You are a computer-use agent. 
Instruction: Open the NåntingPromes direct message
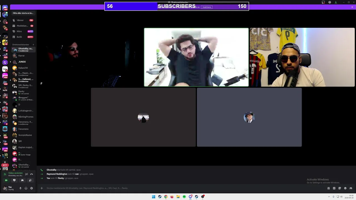pos(23,117)
